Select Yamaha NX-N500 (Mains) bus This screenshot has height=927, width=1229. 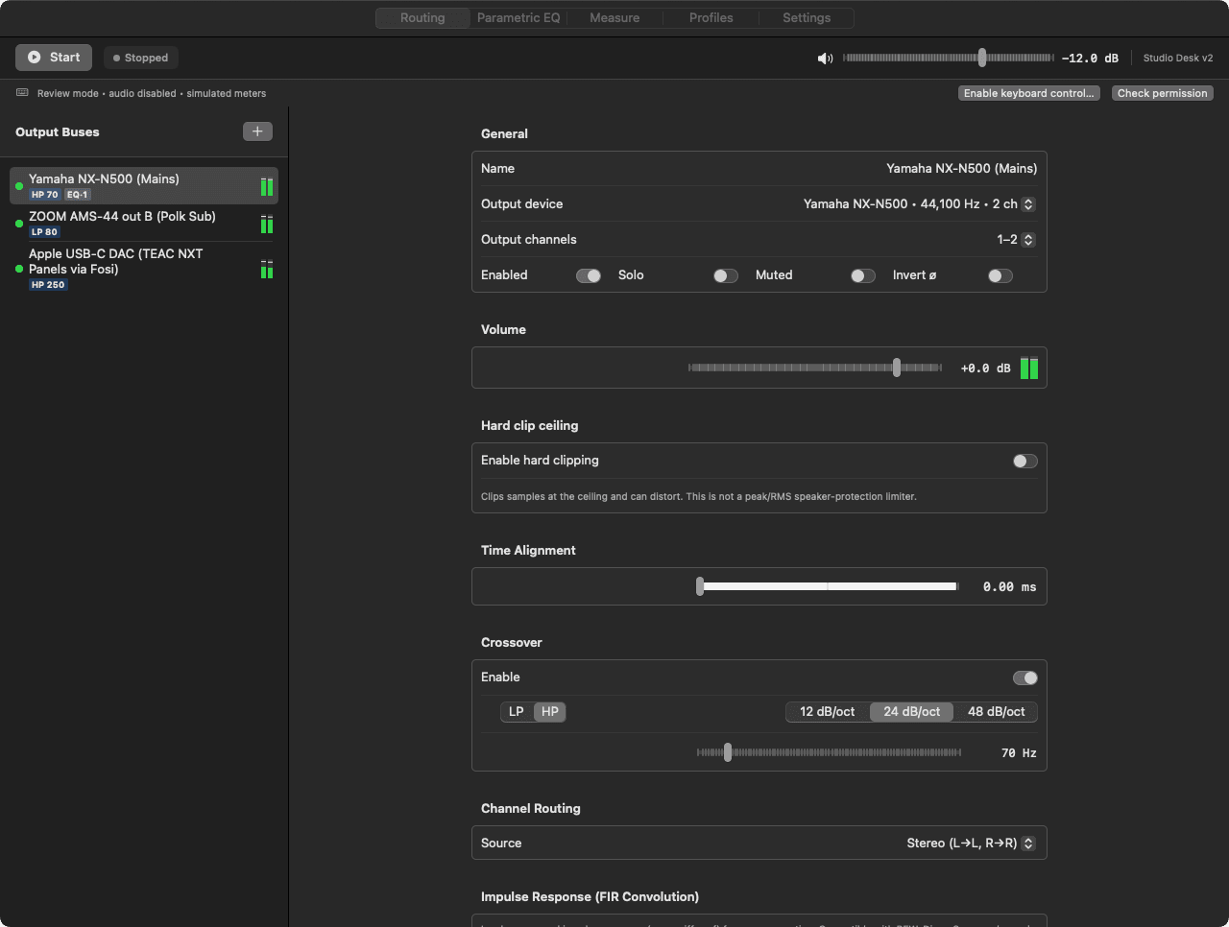coord(144,186)
